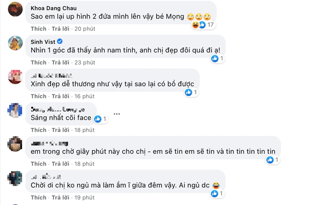
Task: Click the like icon on "Sáng nhất cõi face"
Action: point(98,119)
